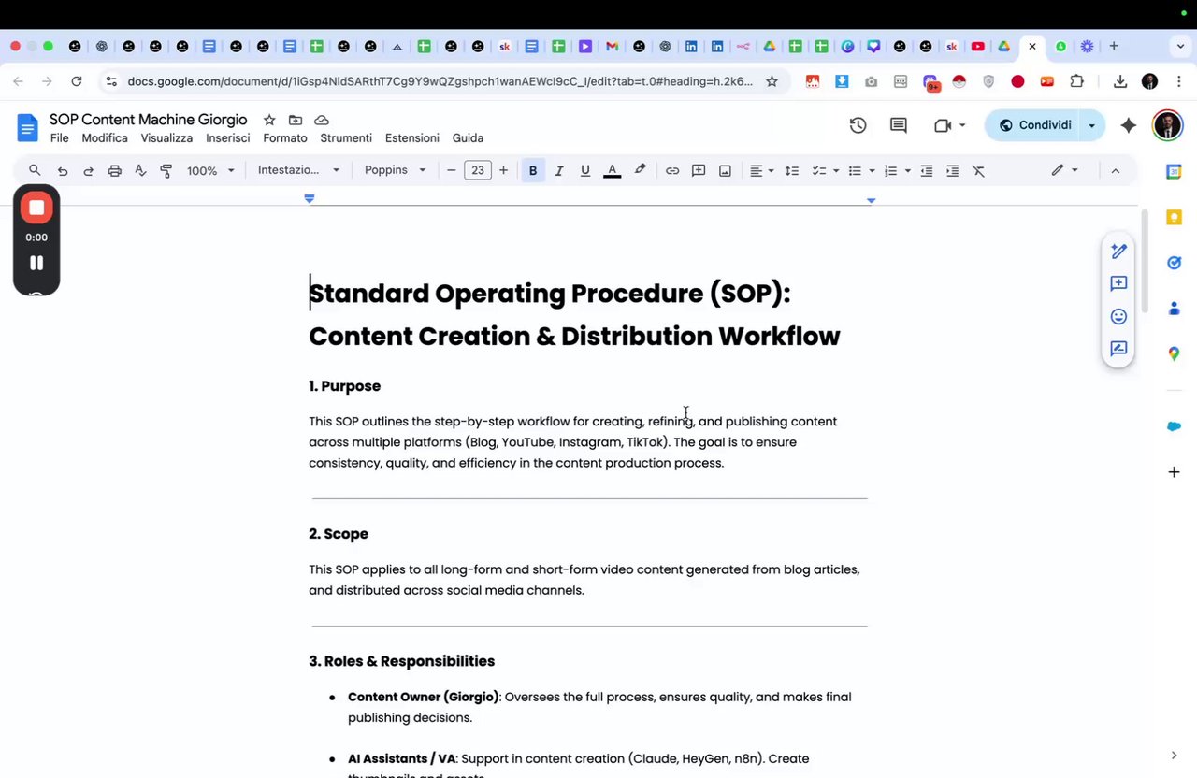
Task: Open the share options arrow beside Condividi
Action: 1091,125
